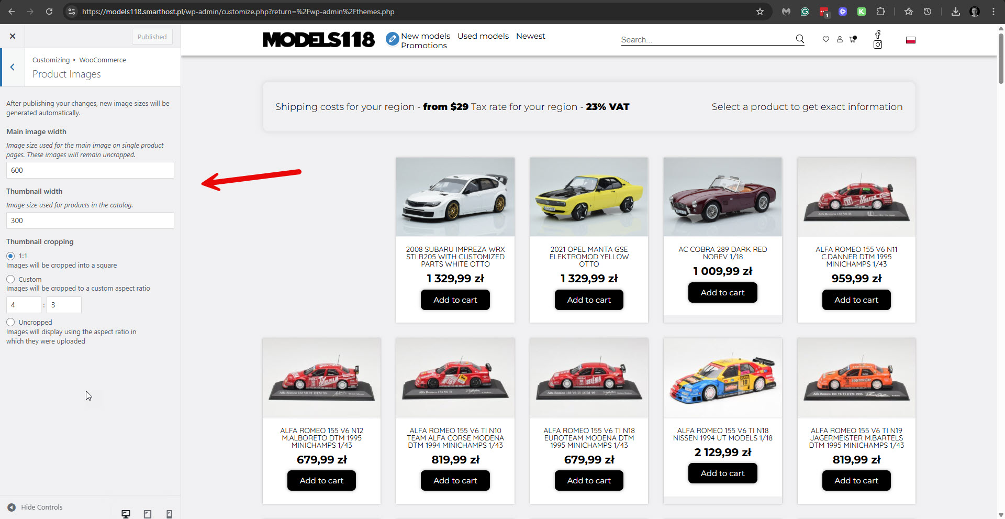Open white Subaru Impreza product image
Viewport: 1005px width, 519px height.
point(455,197)
